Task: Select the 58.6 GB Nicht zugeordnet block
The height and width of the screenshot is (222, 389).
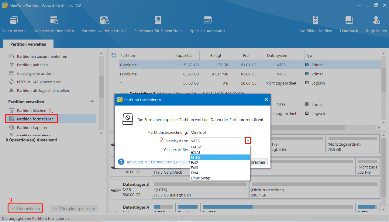Action: coord(352,144)
